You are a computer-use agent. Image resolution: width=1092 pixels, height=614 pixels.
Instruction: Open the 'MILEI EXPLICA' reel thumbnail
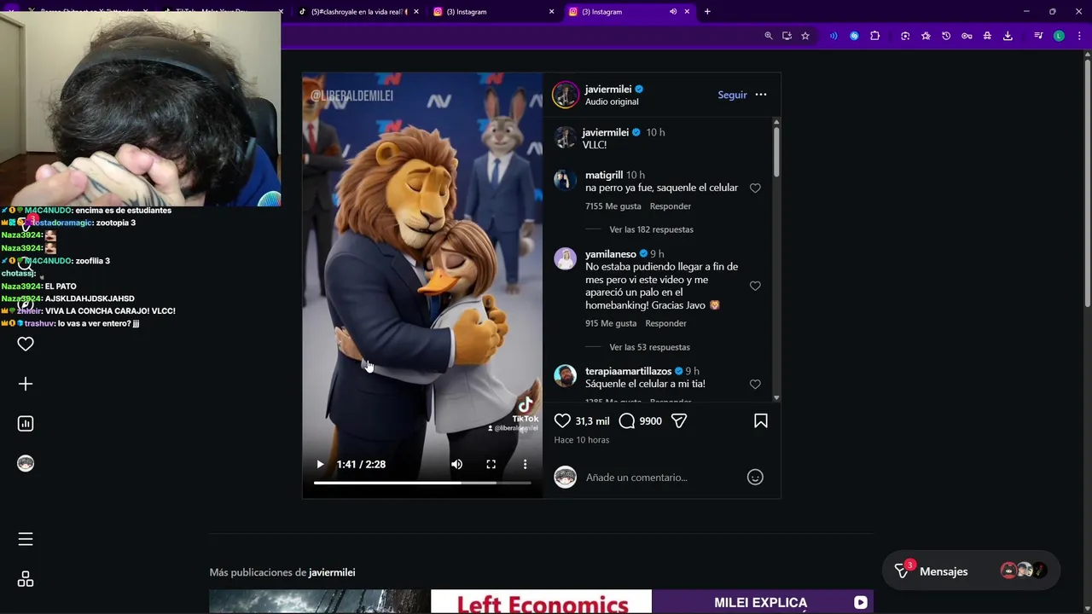(x=763, y=601)
